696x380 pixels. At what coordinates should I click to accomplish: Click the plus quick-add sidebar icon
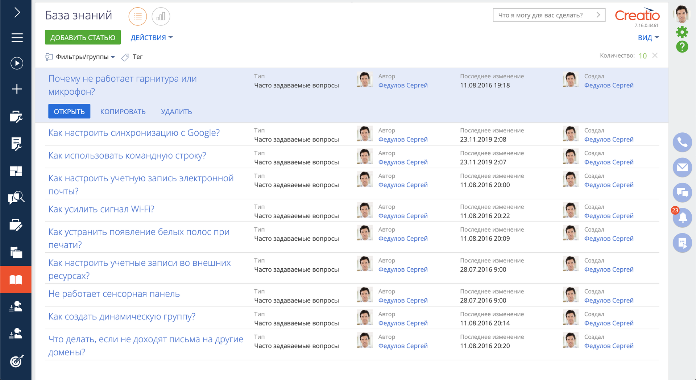17,89
